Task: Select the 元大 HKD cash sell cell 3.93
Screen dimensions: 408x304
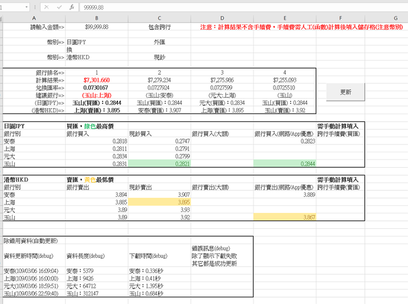Action: coord(159,210)
